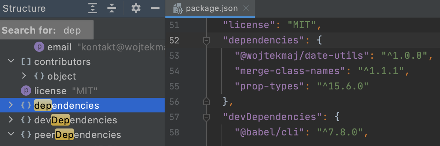The width and height of the screenshot is (440, 146).
Task: Select the dependencies item in Structure tree
Action: (82, 105)
